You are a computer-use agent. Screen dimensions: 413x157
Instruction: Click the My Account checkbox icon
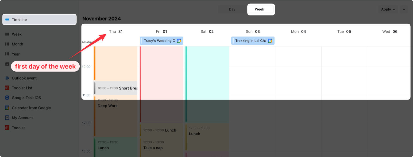tap(7, 118)
